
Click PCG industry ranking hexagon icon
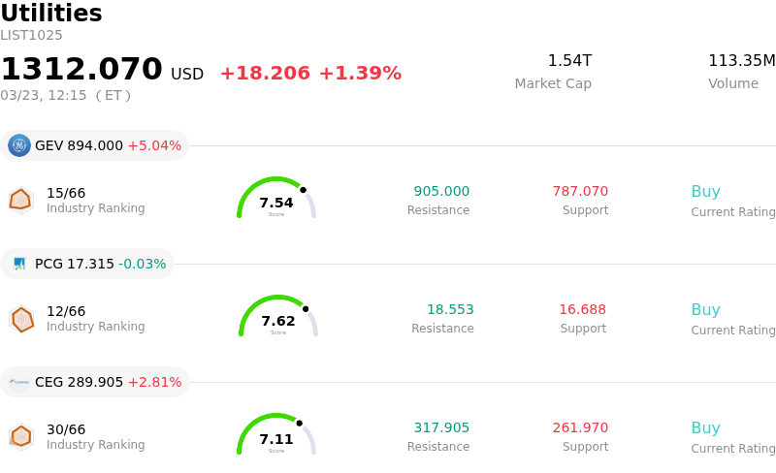click(x=21, y=318)
